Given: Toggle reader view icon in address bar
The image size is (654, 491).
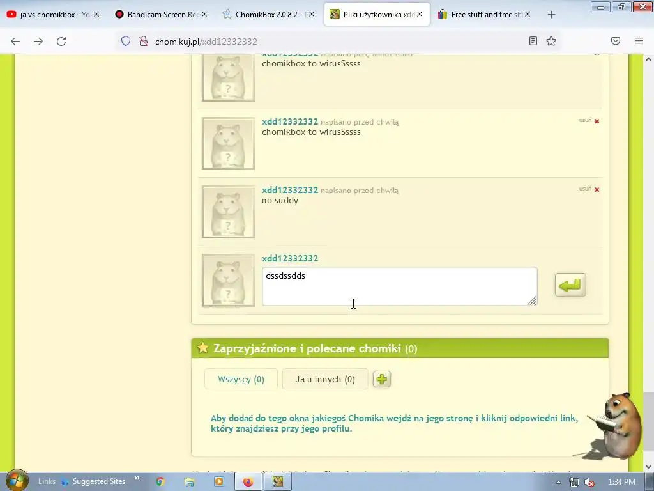Looking at the screenshot, I should [x=533, y=41].
